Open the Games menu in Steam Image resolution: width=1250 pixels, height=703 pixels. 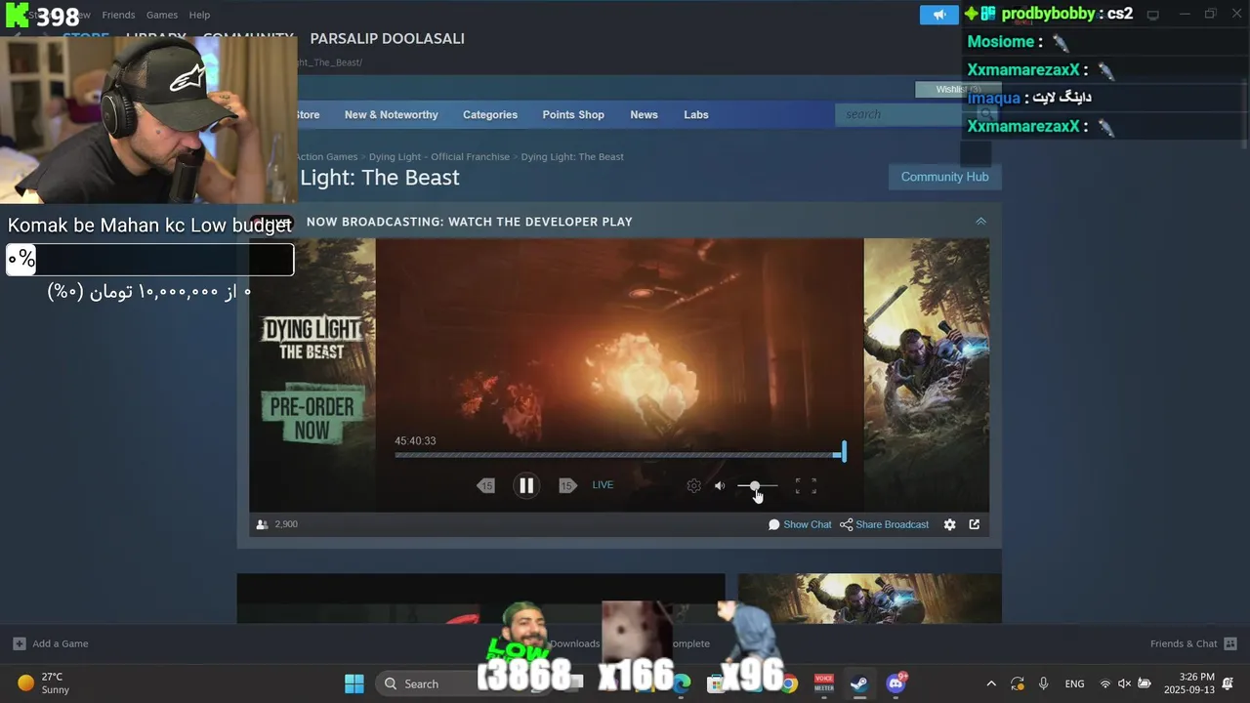click(x=161, y=15)
